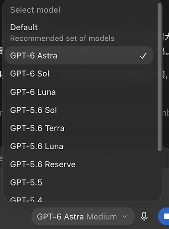169x229 pixels.
Task: Click the GPT-6 Astra text in the selector pill
Action: click(60, 217)
